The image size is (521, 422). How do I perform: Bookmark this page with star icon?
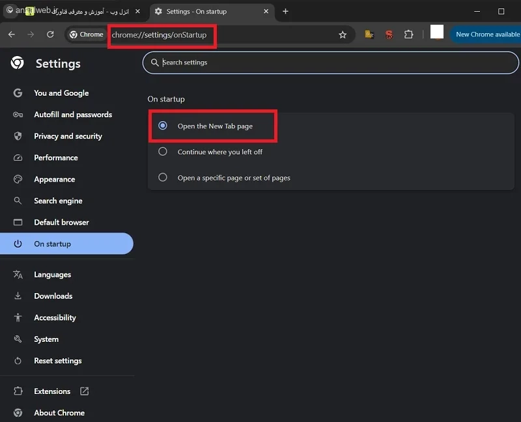[x=343, y=35]
